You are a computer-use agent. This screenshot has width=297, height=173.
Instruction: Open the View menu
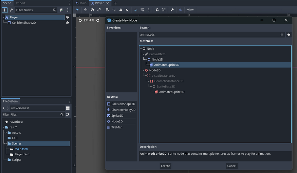pyautogui.click(x=190, y=10)
